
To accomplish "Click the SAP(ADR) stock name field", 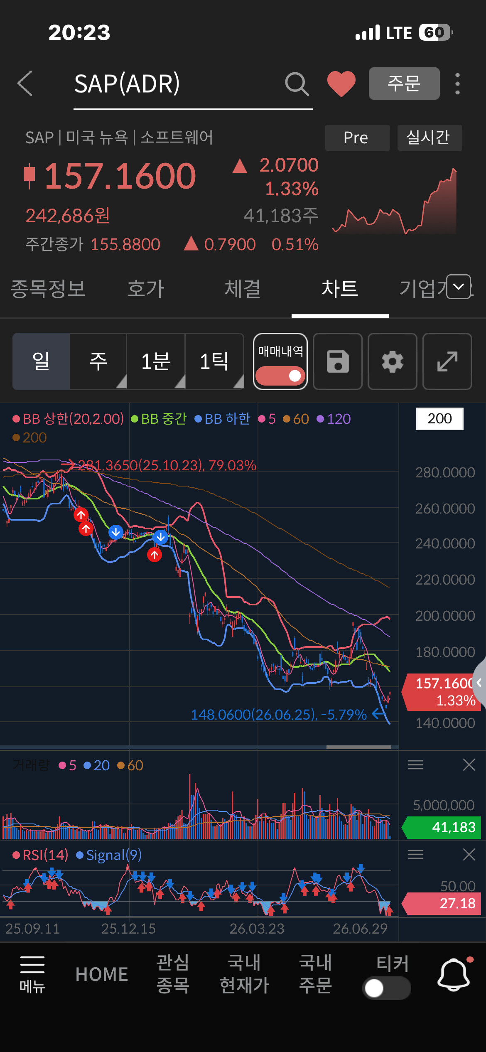I will pyautogui.click(x=193, y=84).
